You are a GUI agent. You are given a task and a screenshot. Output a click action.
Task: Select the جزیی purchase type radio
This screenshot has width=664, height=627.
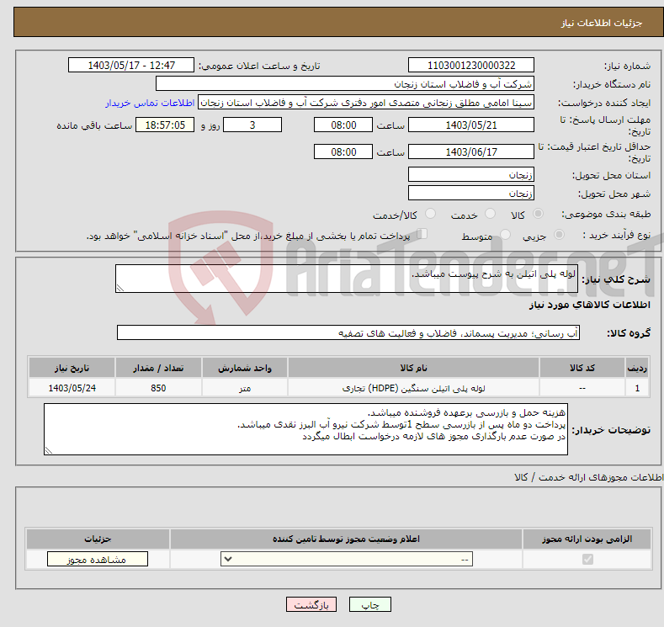559,235
